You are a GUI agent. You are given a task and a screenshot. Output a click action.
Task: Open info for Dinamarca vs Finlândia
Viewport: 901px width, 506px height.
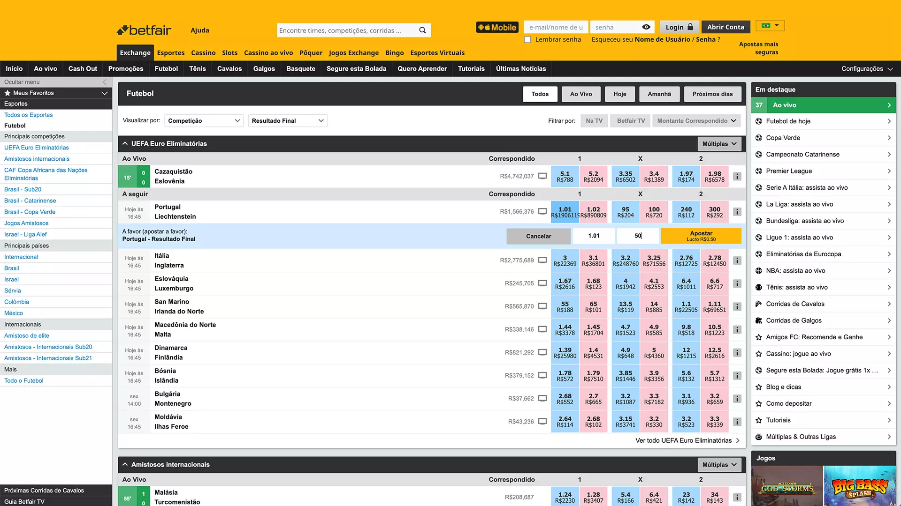click(737, 352)
